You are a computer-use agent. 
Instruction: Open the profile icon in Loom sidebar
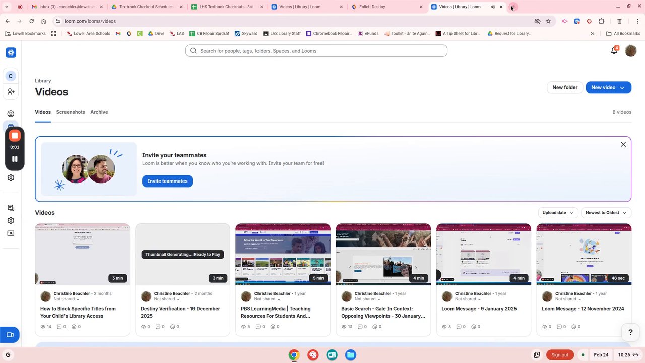point(11,114)
